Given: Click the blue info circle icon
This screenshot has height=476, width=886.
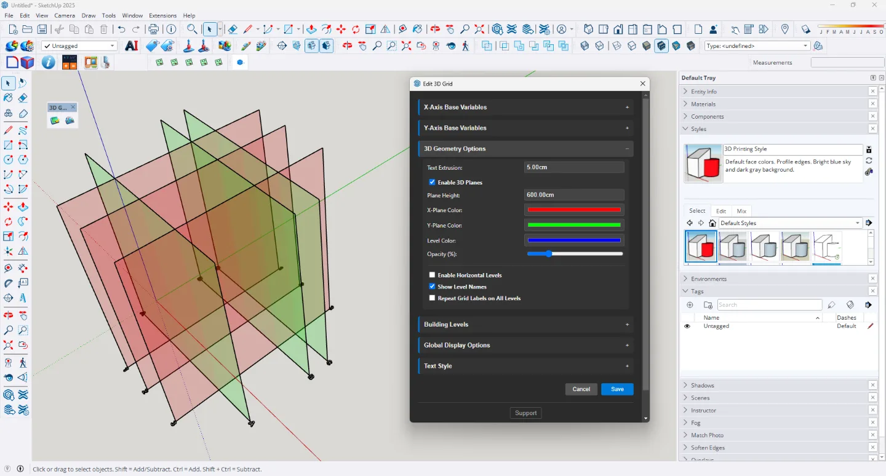Looking at the screenshot, I should click(48, 62).
